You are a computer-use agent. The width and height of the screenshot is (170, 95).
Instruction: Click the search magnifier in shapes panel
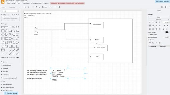18,11
